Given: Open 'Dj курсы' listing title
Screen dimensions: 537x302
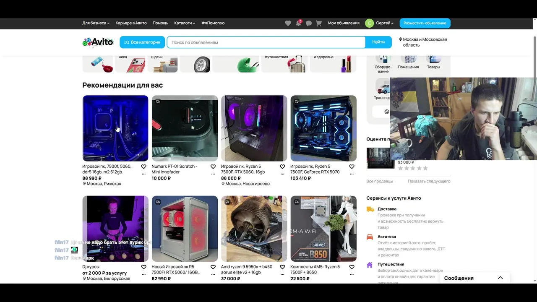Looking at the screenshot, I should pyautogui.click(x=91, y=267).
